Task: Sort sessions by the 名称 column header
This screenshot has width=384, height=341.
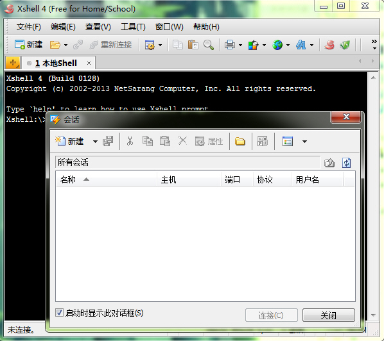Action: (x=107, y=179)
